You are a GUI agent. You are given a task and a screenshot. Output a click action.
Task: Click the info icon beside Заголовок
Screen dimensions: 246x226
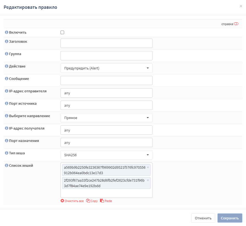(7, 42)
